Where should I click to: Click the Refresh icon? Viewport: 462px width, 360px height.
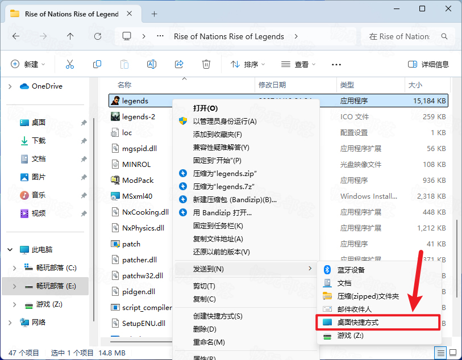98,36
